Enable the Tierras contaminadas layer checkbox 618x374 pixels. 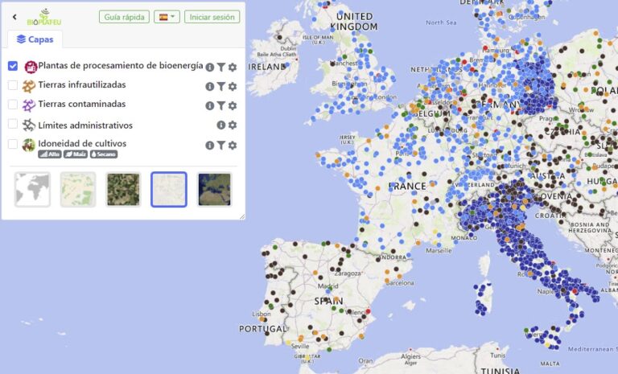click(x=13, y=105)
